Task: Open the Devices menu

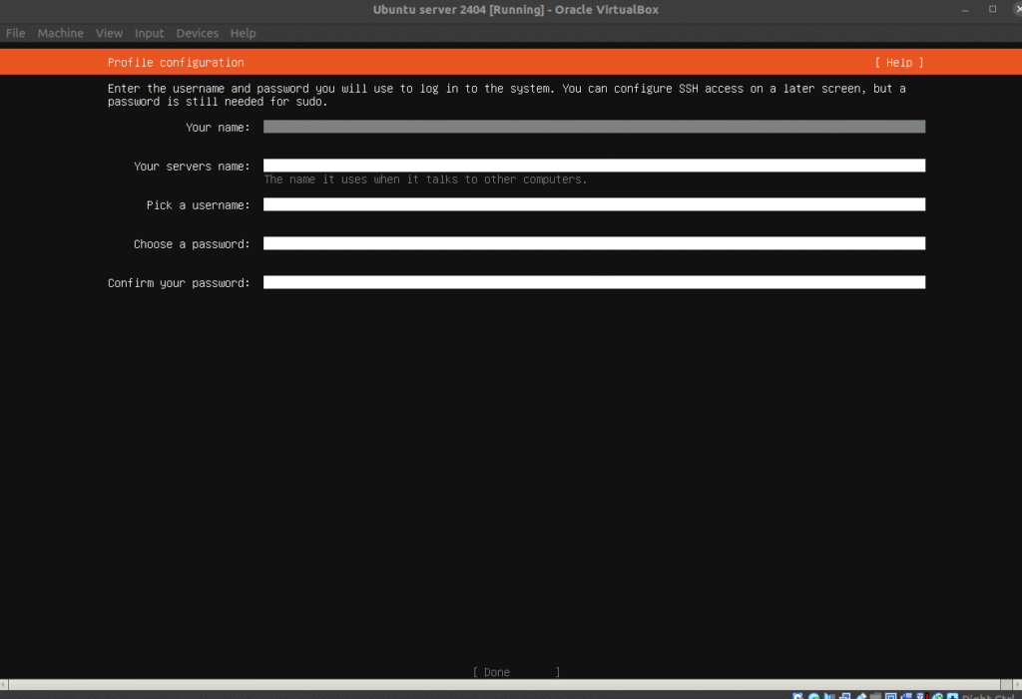Action: coord(197,33)
